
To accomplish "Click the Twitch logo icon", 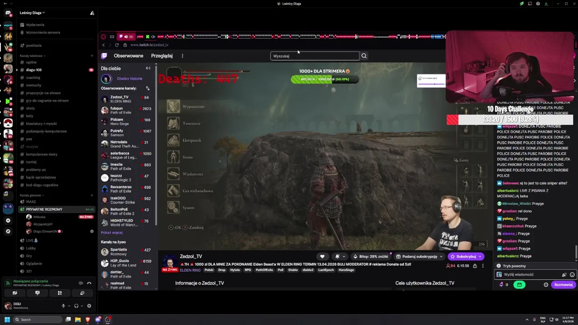I will click(x=104, y=56).
